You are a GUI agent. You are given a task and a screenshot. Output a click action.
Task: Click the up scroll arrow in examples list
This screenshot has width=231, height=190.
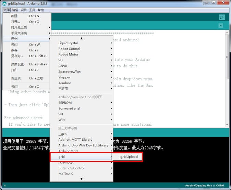coord(82,38)
